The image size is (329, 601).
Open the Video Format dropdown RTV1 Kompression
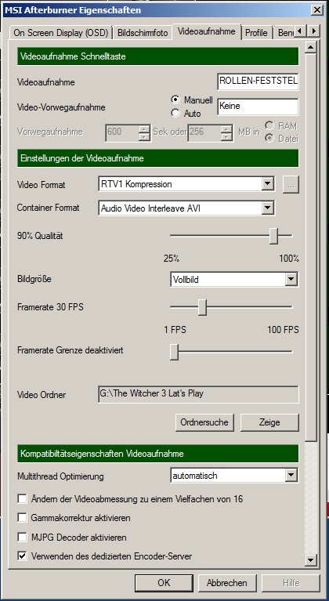point(186,184)
